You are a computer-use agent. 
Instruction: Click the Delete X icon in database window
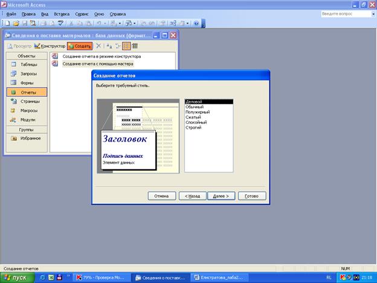click(98, 46)
